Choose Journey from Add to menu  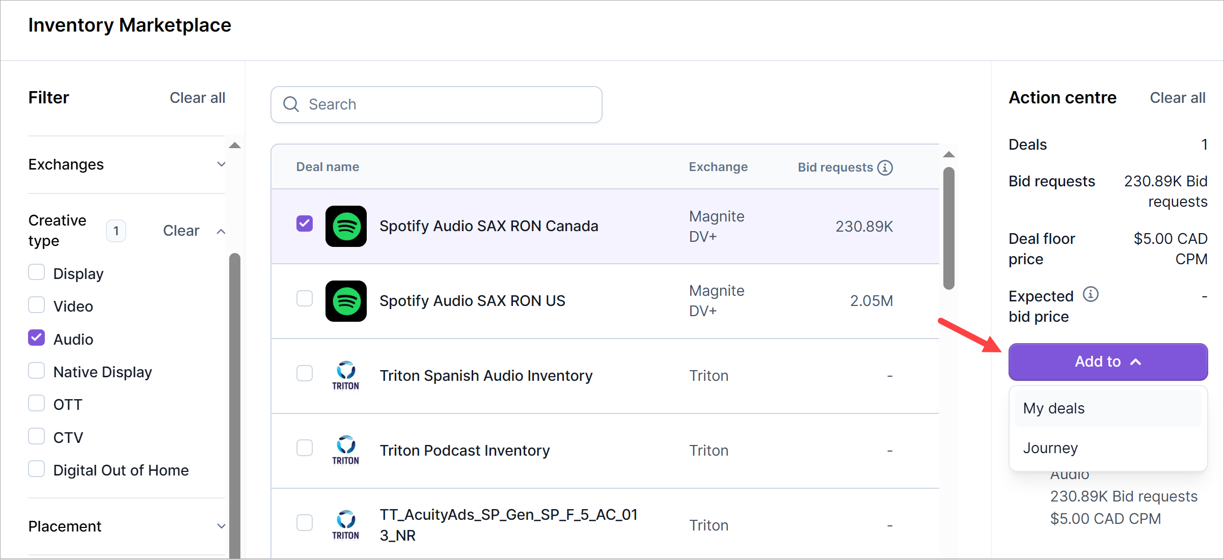tap(1107, 448)
